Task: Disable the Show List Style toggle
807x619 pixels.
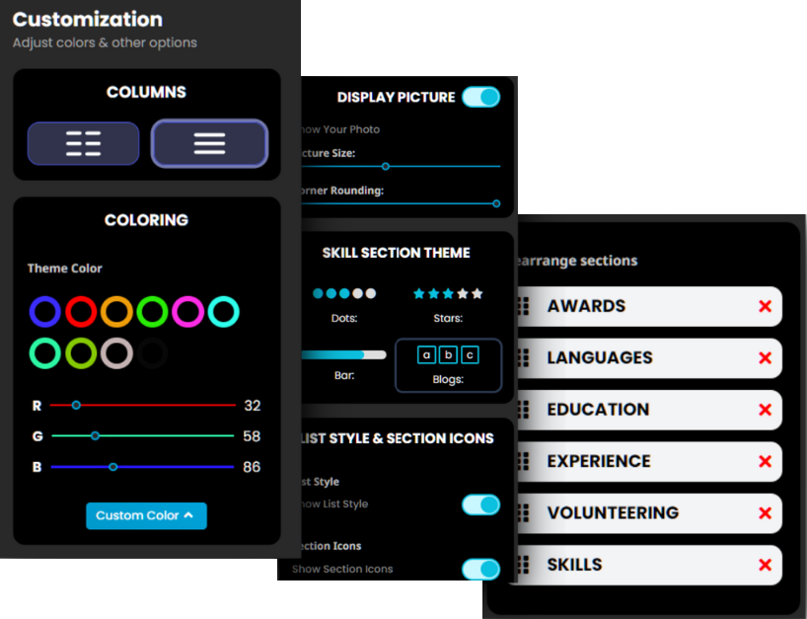Action: (x=480, y=504)
